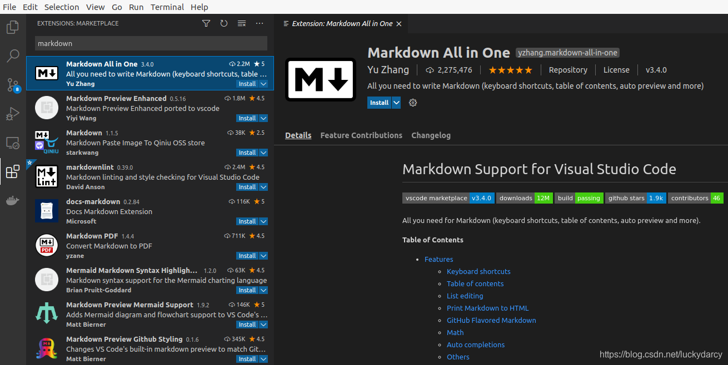
Task: Open Views and More Actions ellipsis
Action: tap(260, 23)
